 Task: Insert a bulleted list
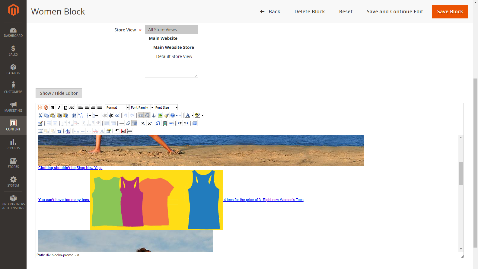pyautogui.click(x=89, y=115)
